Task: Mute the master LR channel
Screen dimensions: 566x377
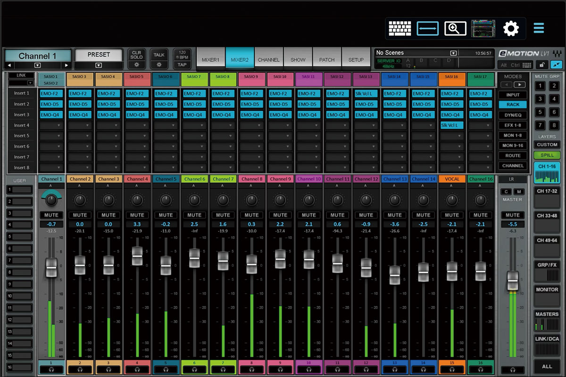Action: (513, 215)
